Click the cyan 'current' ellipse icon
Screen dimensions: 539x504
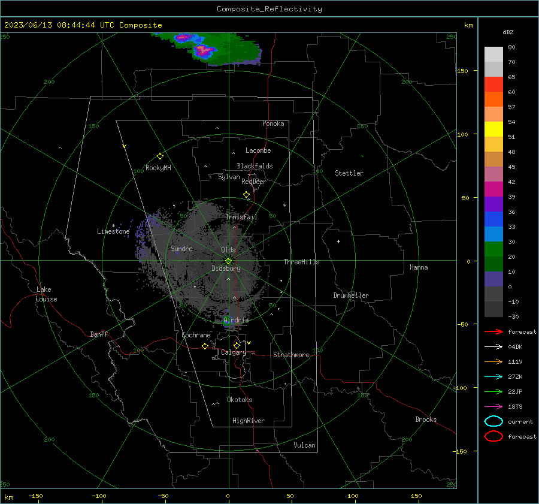(493, 421)
